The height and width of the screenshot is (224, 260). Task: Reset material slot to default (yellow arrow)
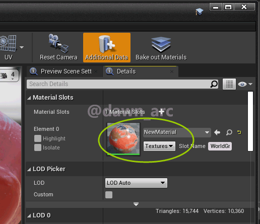[239, 132]
